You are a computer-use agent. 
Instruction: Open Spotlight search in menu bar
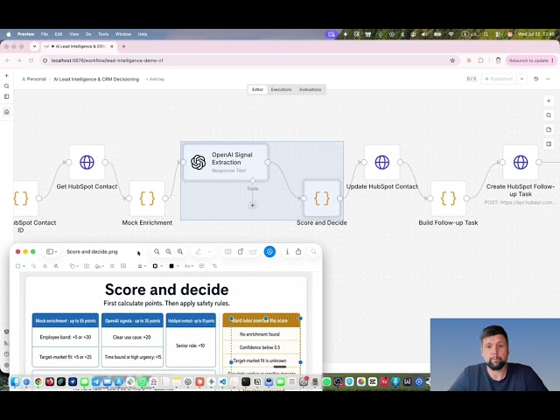point(486,34)
